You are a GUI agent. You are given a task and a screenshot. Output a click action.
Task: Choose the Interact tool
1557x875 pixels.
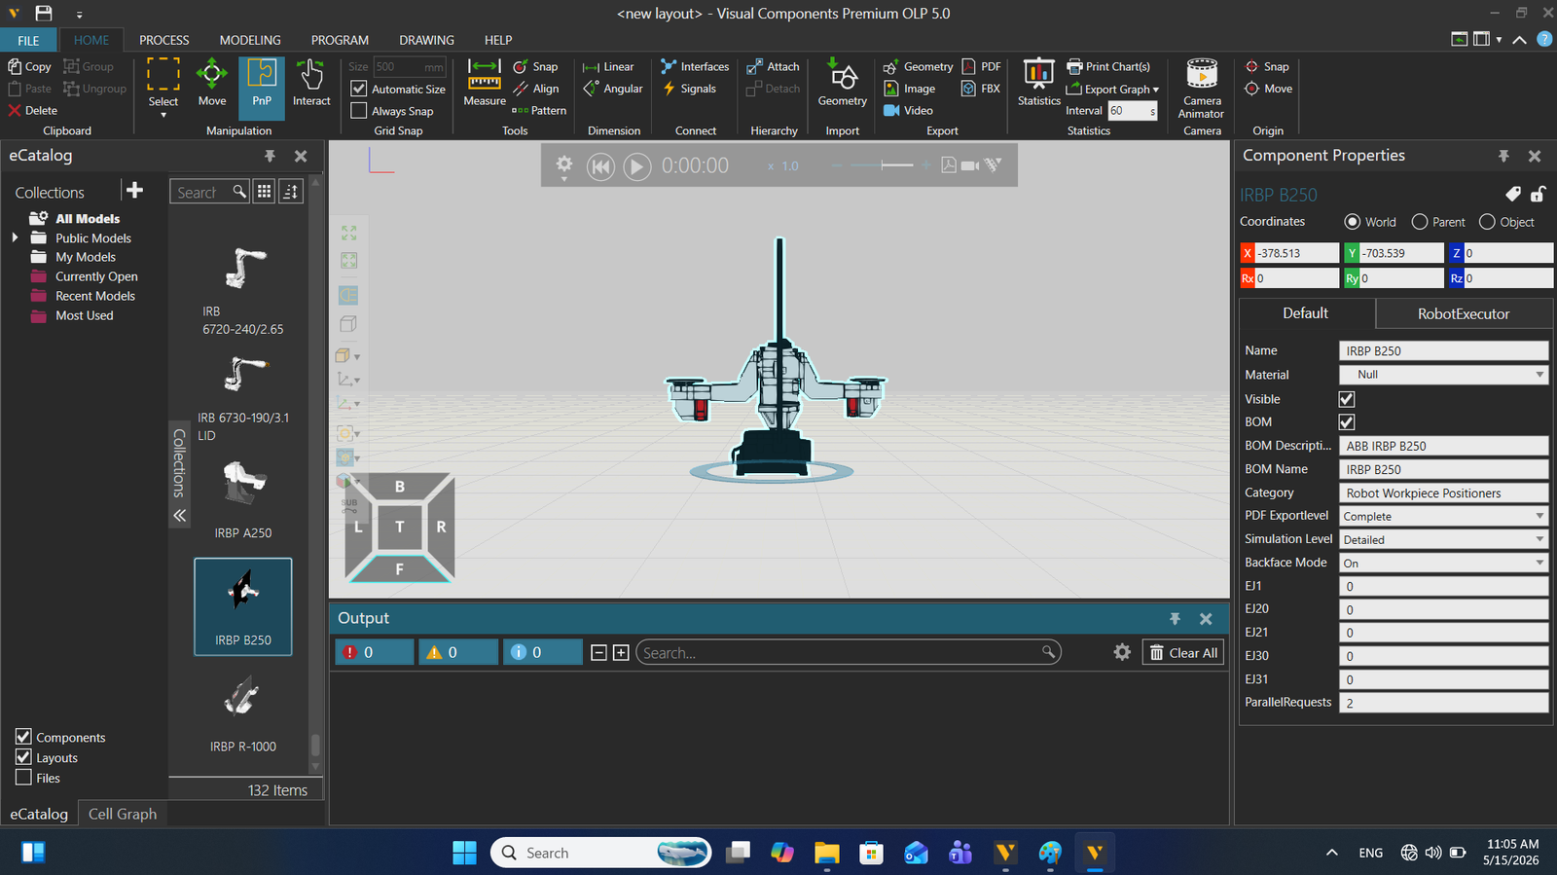pos(311,83)
